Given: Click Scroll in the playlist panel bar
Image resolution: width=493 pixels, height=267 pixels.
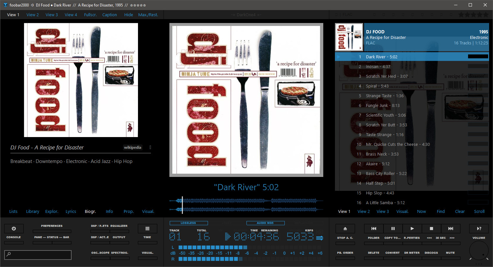Looking at the screenshot, I should [x=479, y=211].
